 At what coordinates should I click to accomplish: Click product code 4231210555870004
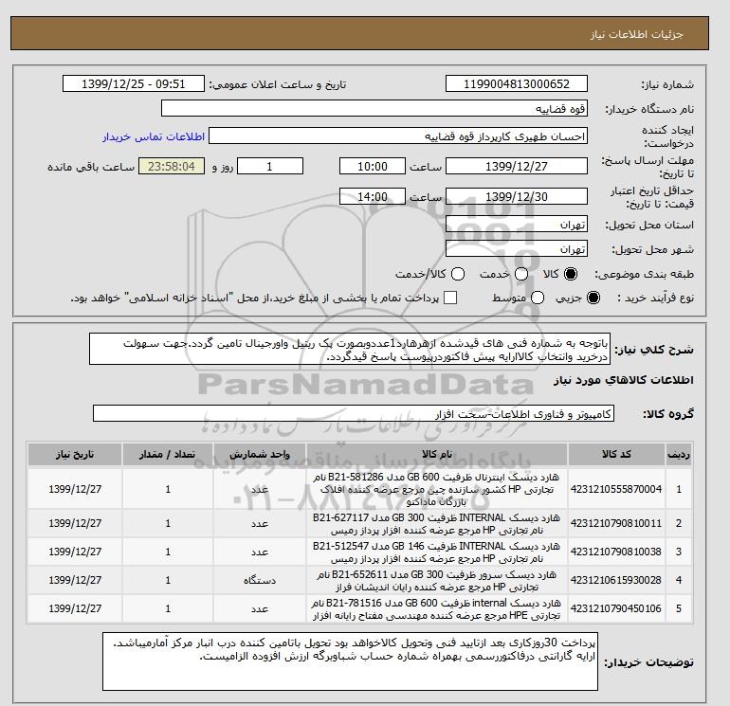pos(616,489)
